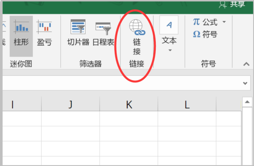This screenshot has width=254, height=166.
Task: Select column J header
Action: (70, 104)
